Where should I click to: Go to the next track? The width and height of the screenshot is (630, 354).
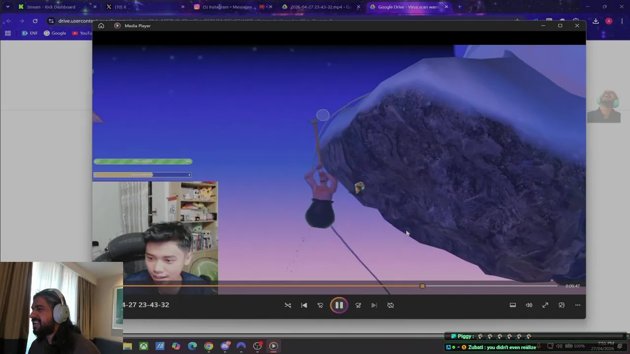[374, 305]
